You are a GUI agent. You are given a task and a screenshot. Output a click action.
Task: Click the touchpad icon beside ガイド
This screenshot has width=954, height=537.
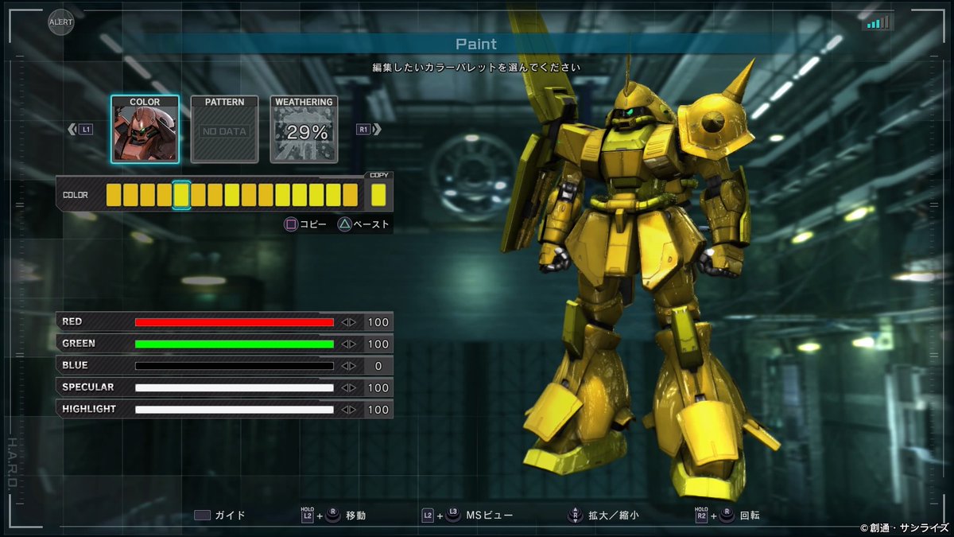click(x=202, y=515)
